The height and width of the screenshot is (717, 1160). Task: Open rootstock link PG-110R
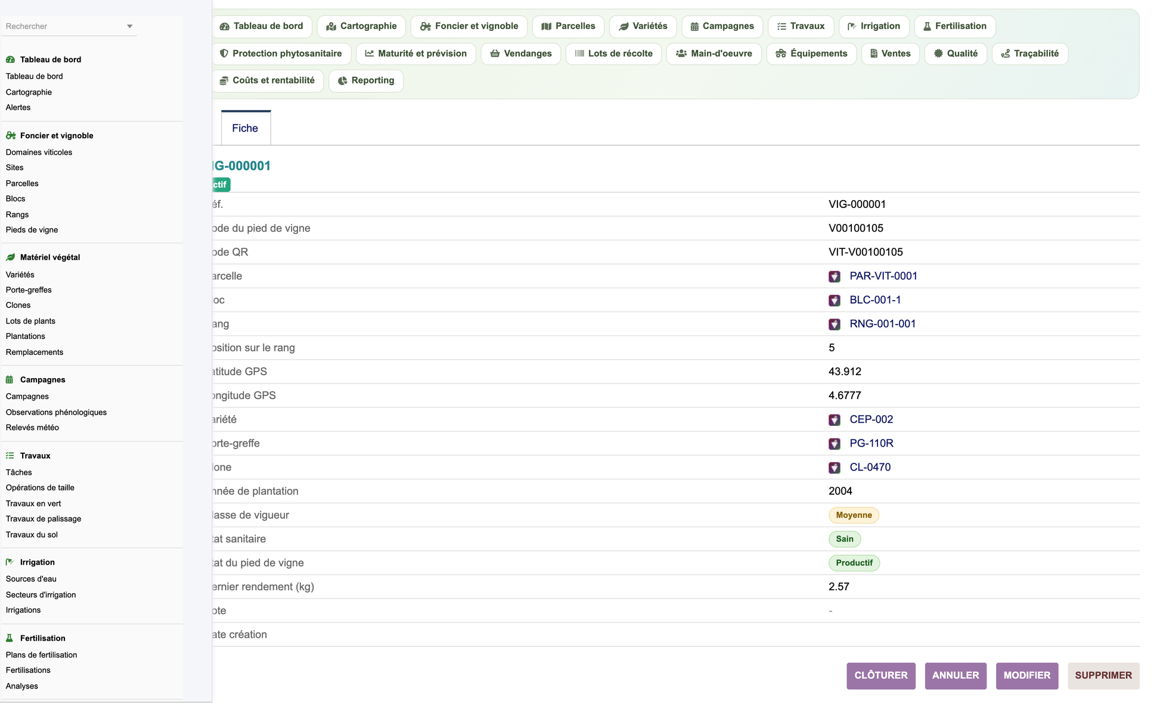(x=871, y=444)
